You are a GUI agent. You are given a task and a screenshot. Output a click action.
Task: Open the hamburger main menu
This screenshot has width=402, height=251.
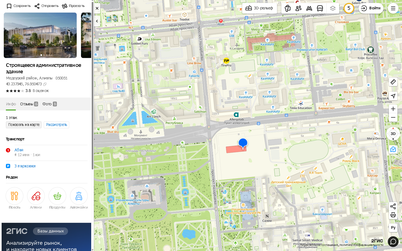(x=393, y=8)
